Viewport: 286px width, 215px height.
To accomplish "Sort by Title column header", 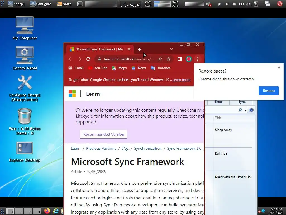I will point(218,118).
